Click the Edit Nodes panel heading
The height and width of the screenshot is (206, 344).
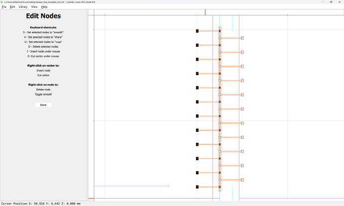coord(43,16)
